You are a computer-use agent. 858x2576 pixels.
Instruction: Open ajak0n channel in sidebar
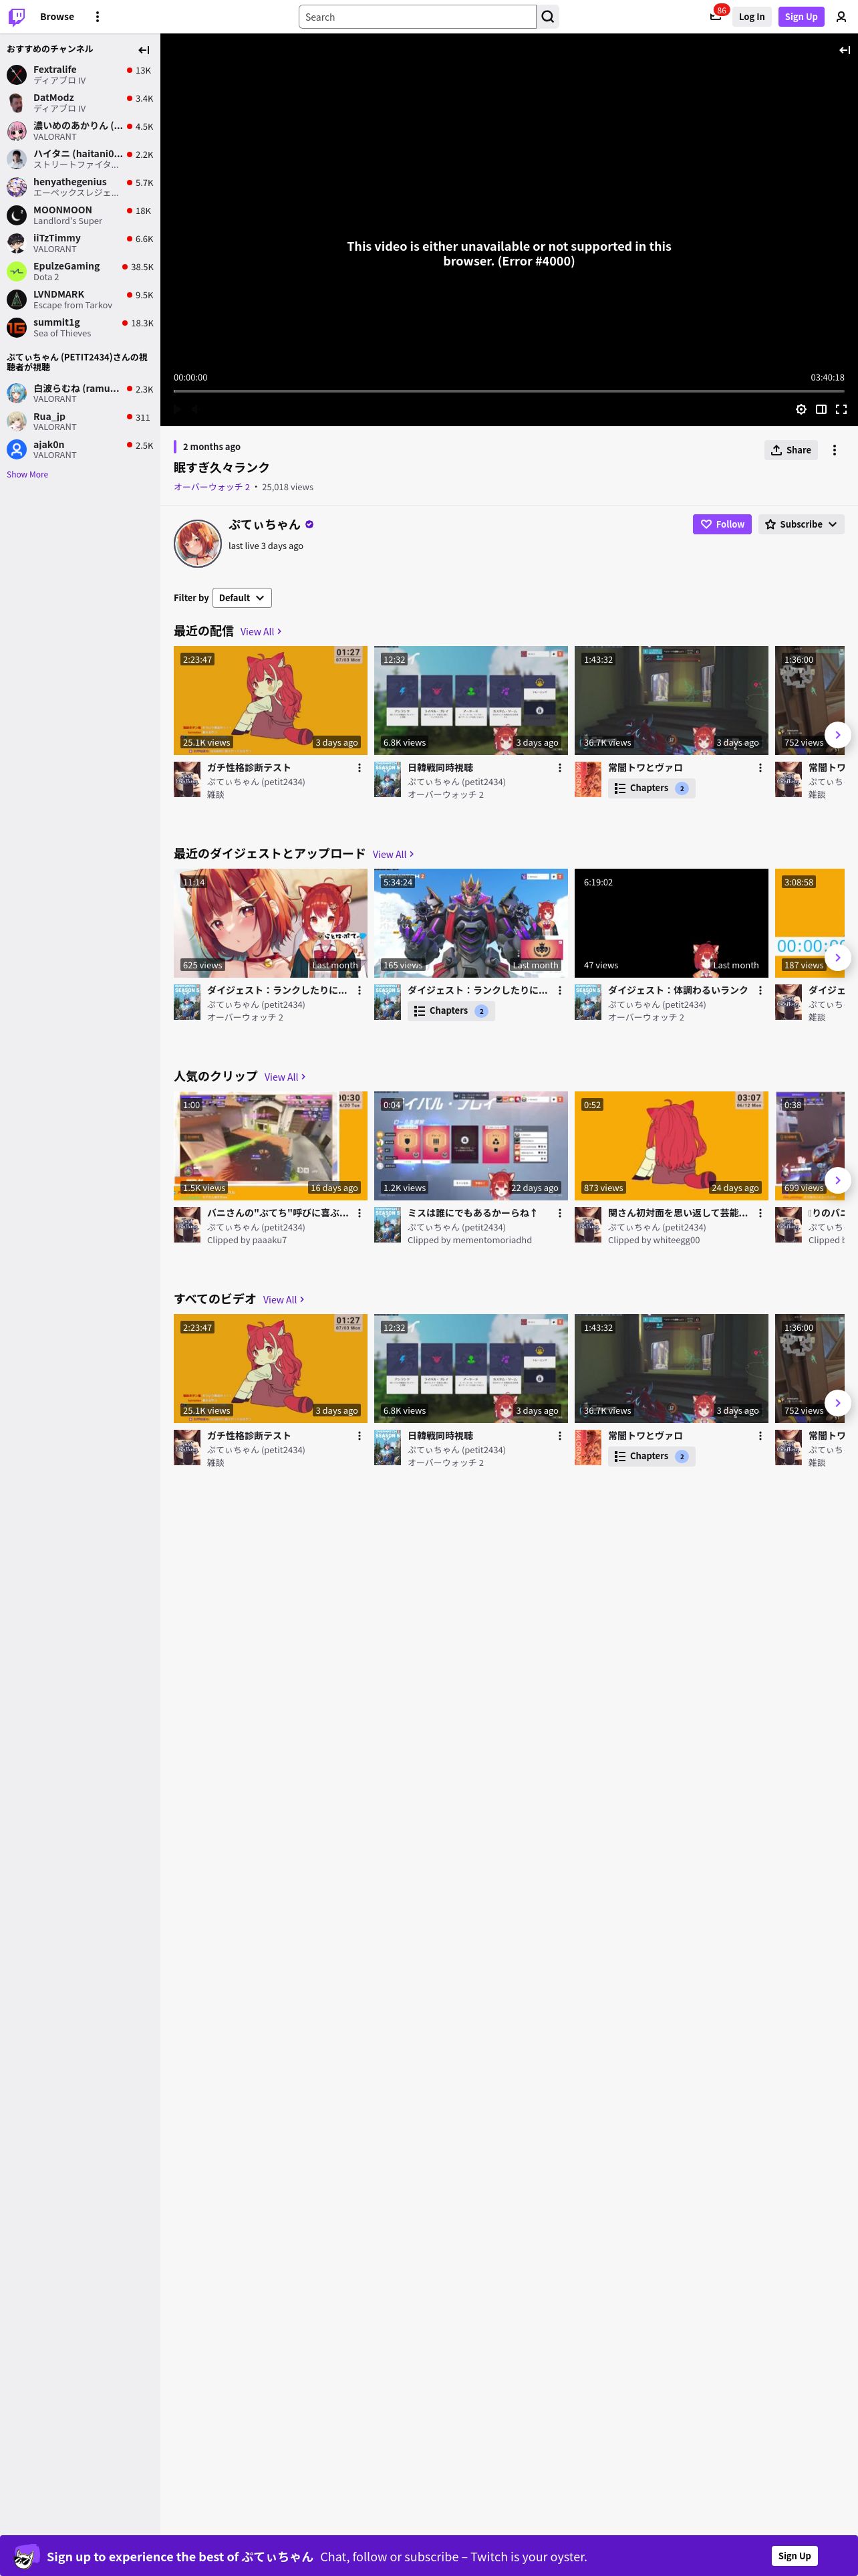pyautogui.click(x=80, y=450)
